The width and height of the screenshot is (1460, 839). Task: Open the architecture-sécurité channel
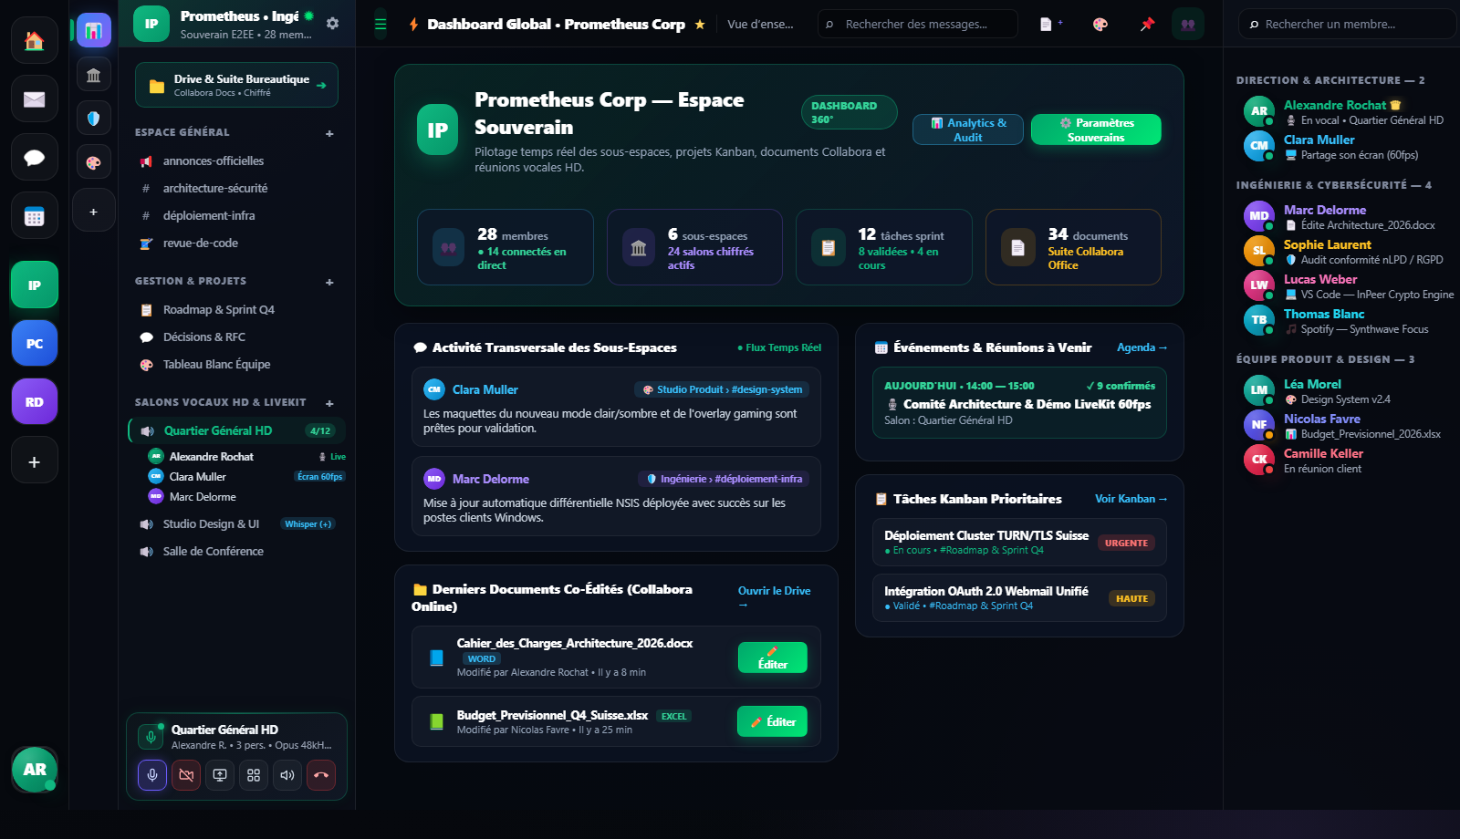[237, 189]
